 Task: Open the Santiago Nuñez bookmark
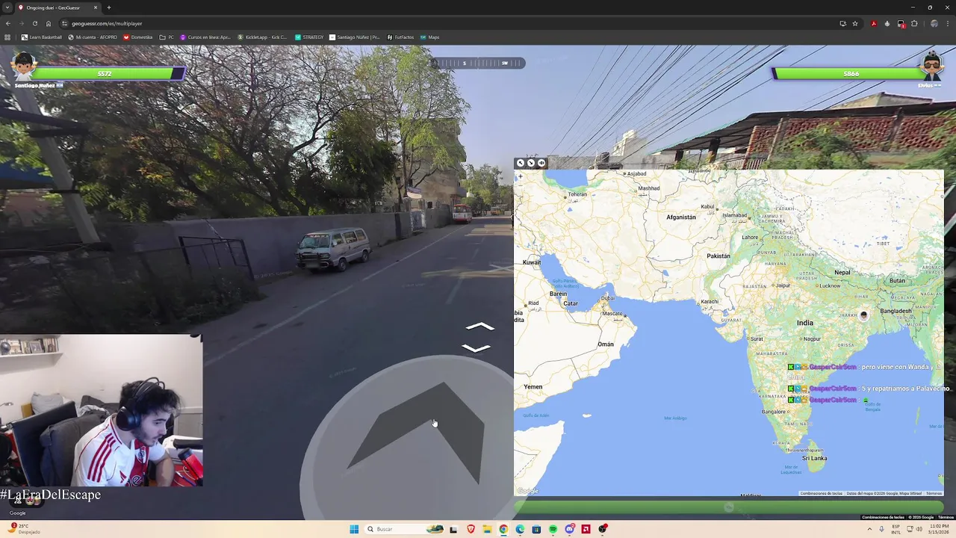355,37
